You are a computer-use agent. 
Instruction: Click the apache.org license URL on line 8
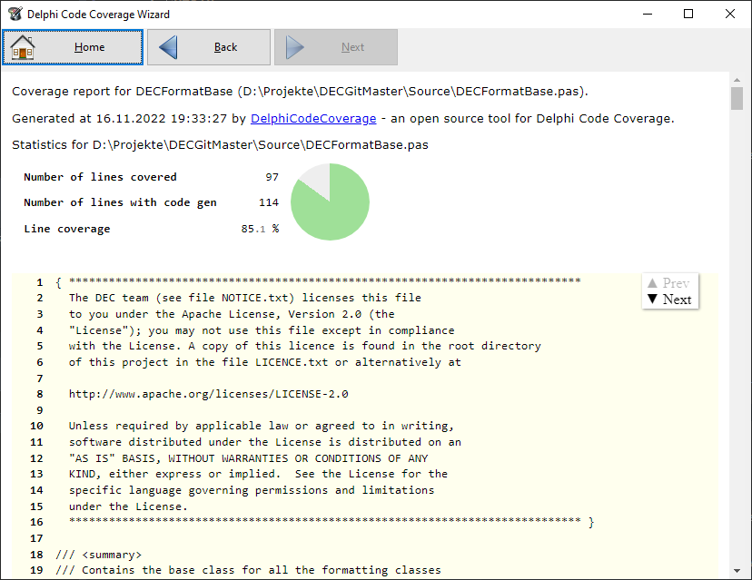[209, 394]
